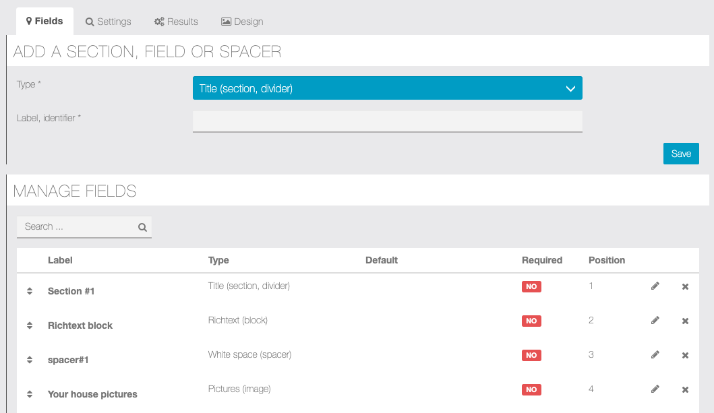Click pencil icon for Richtext block row
The height and width of the screenshot is (413, 714).
click(655, 321)
